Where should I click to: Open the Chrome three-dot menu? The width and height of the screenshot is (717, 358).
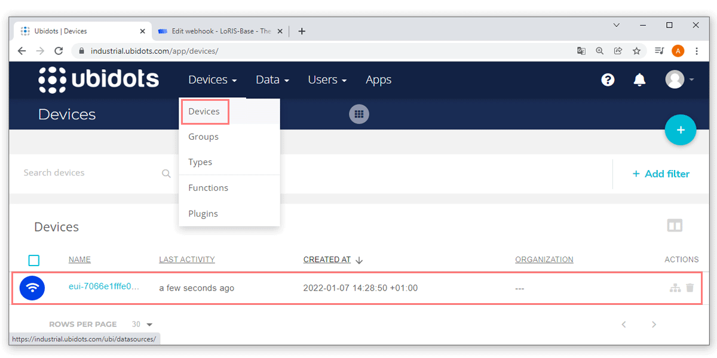point(697,51)
